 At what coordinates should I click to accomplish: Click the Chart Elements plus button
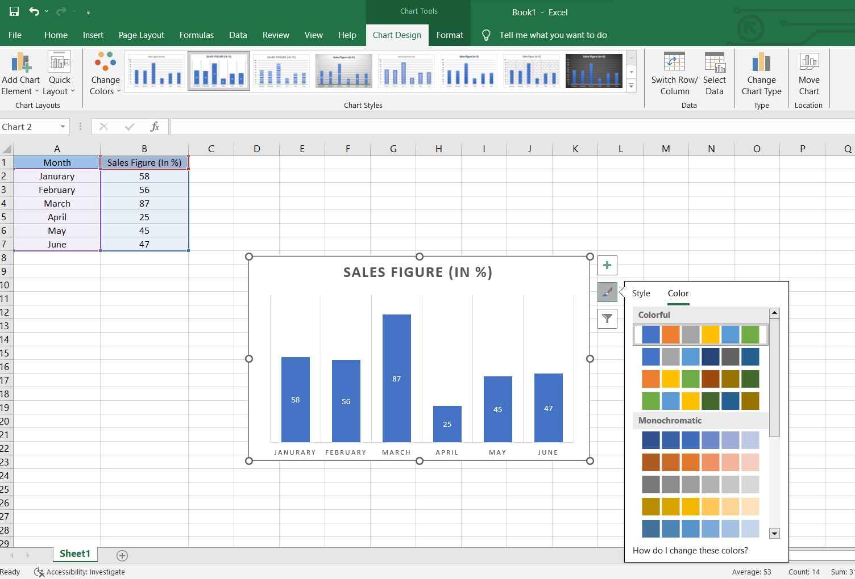tap(607, 265)
